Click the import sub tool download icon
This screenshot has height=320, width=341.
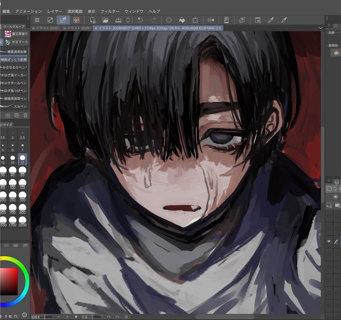coord(8,115)
